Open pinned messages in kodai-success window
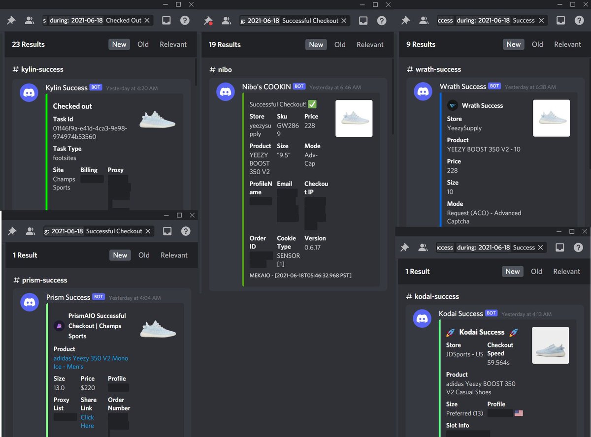Viewport: 591px width, 437px height. coord(405,248)
